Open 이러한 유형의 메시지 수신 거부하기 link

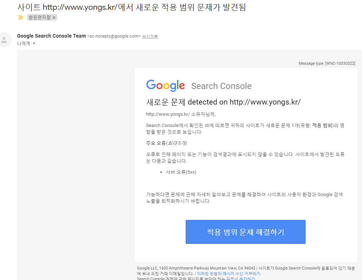(x=228, y=273)
